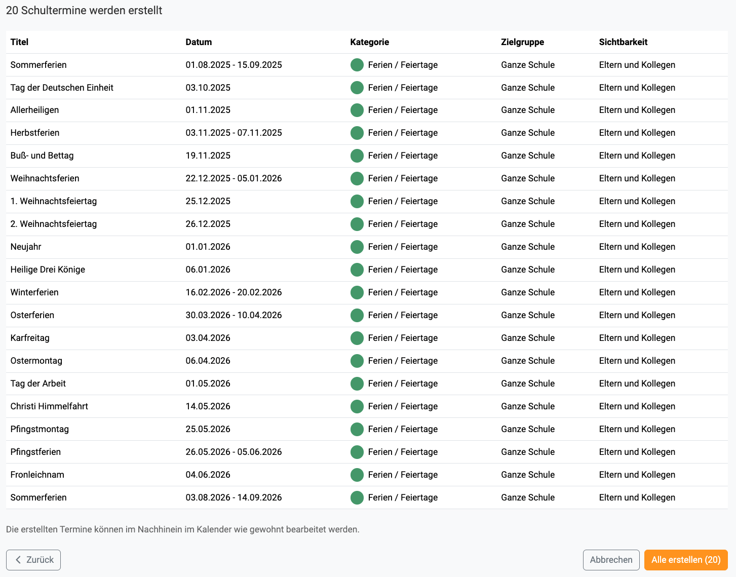Click Ganze Schule in the Pfingstmontag row
The height and width of the screenshot is (577, 736).
tap(527, 429)
